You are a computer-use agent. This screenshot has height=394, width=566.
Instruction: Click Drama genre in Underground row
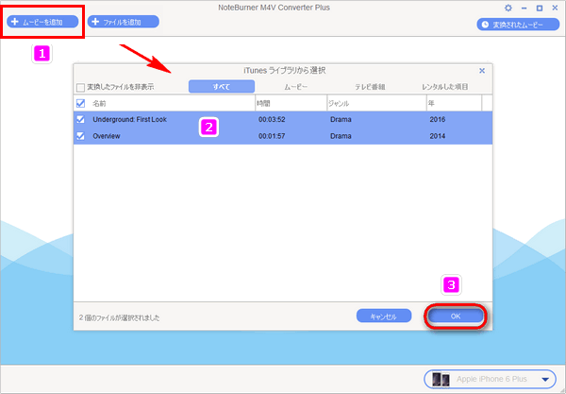tap(341, 119)
